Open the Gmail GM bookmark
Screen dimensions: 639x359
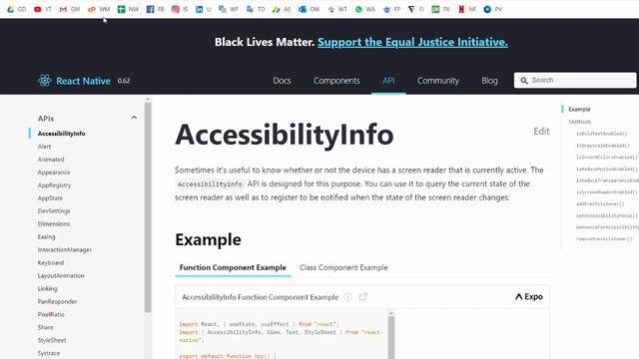[63, 9]
